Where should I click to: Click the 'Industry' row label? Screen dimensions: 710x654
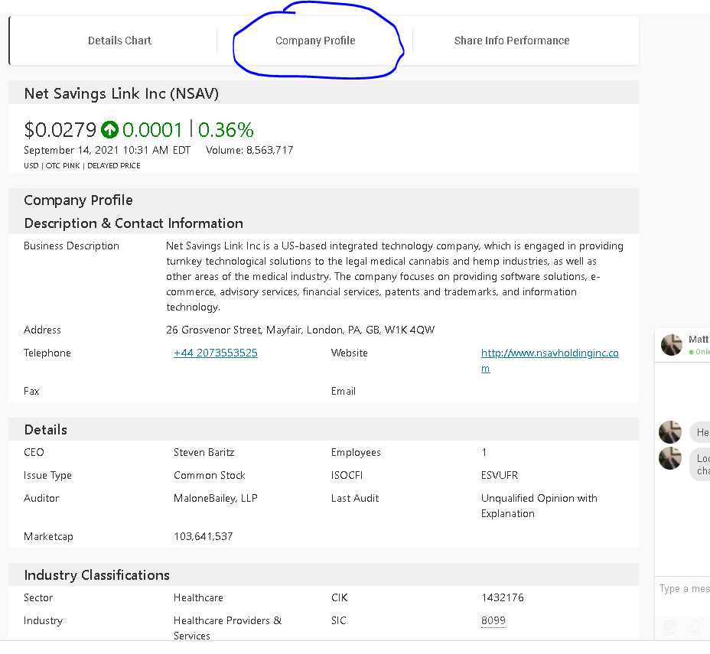(43, 621)
